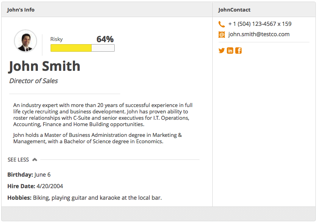Open the LinkedIn profile icon

click(230, 51)
